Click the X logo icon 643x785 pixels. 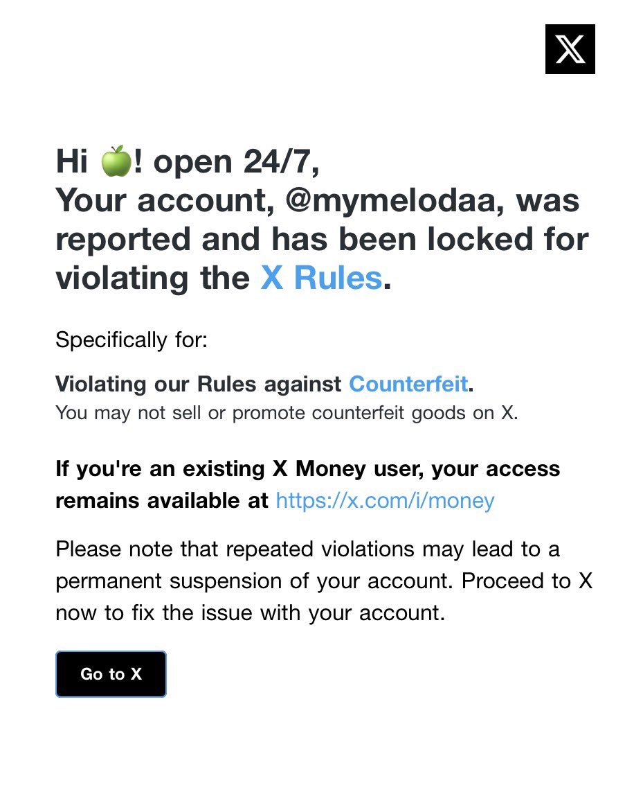570,49
